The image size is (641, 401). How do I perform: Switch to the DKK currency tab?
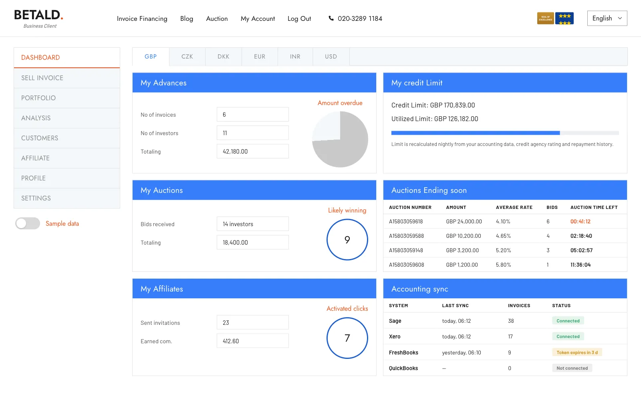[224, 57]
